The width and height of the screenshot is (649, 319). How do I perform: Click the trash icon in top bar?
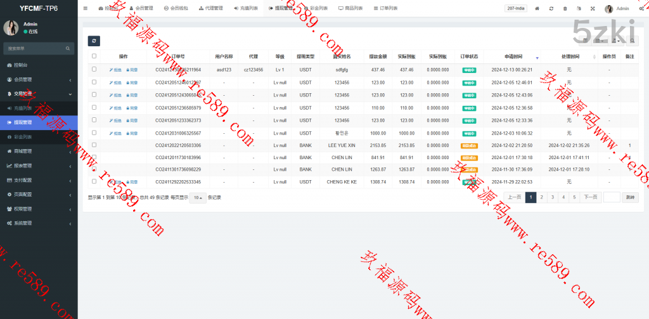pyautogui.click(x=565, y=9)
